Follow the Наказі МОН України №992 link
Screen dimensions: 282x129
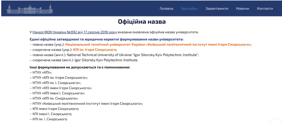75,32
